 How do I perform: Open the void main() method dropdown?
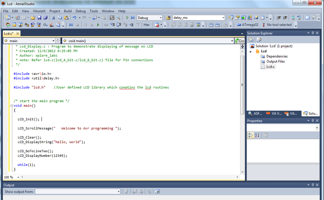232,41
